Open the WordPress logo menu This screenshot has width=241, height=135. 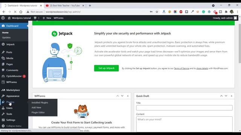coord(3,18)
